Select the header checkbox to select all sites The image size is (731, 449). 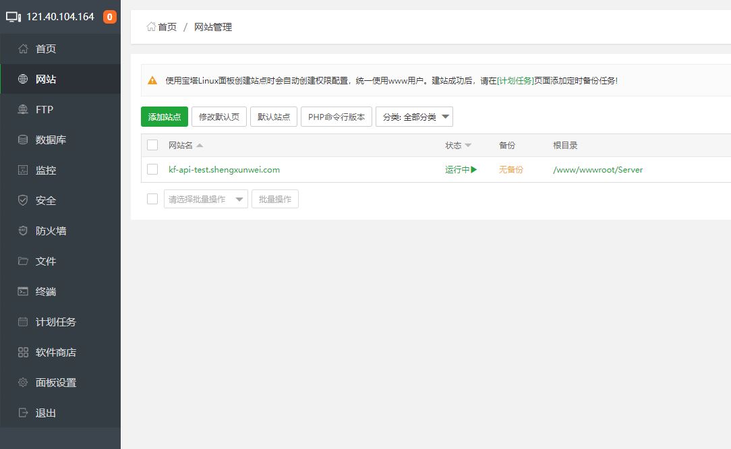click(152, 145)
